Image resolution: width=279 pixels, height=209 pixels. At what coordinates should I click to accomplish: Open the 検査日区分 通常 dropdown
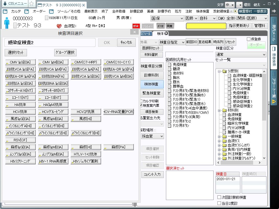pos(241,55)
